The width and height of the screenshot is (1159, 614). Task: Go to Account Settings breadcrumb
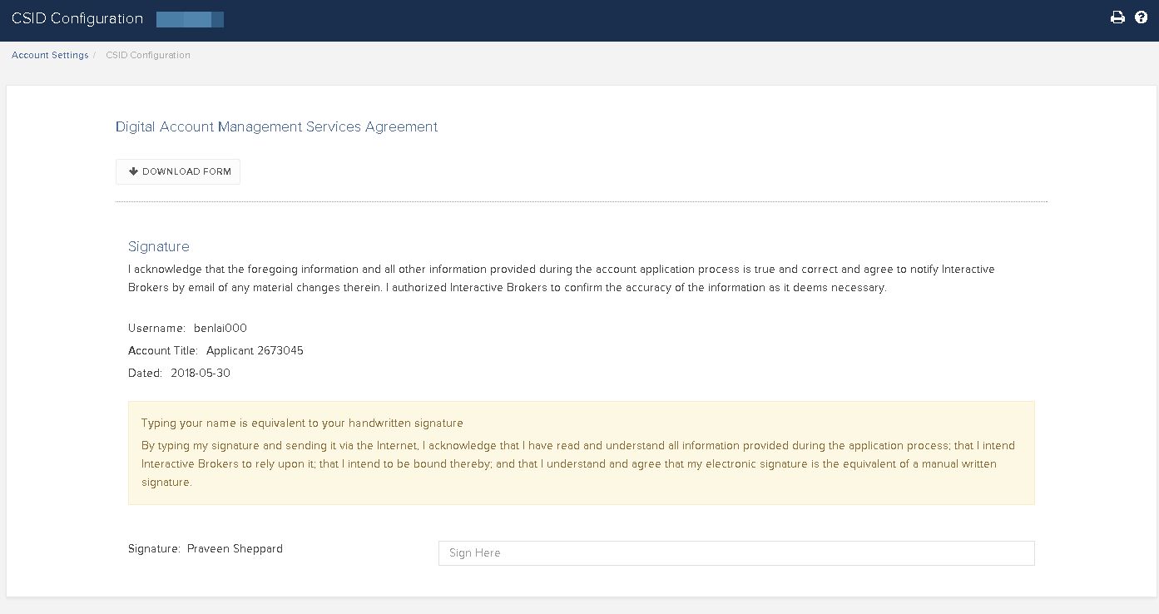(x=50, y=55)
